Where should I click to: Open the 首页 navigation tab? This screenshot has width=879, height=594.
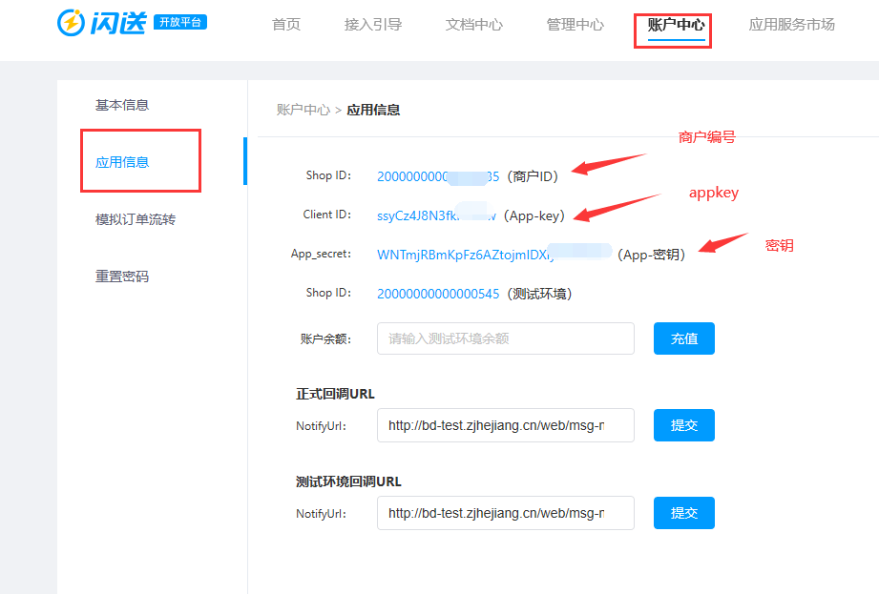point(286,25)
